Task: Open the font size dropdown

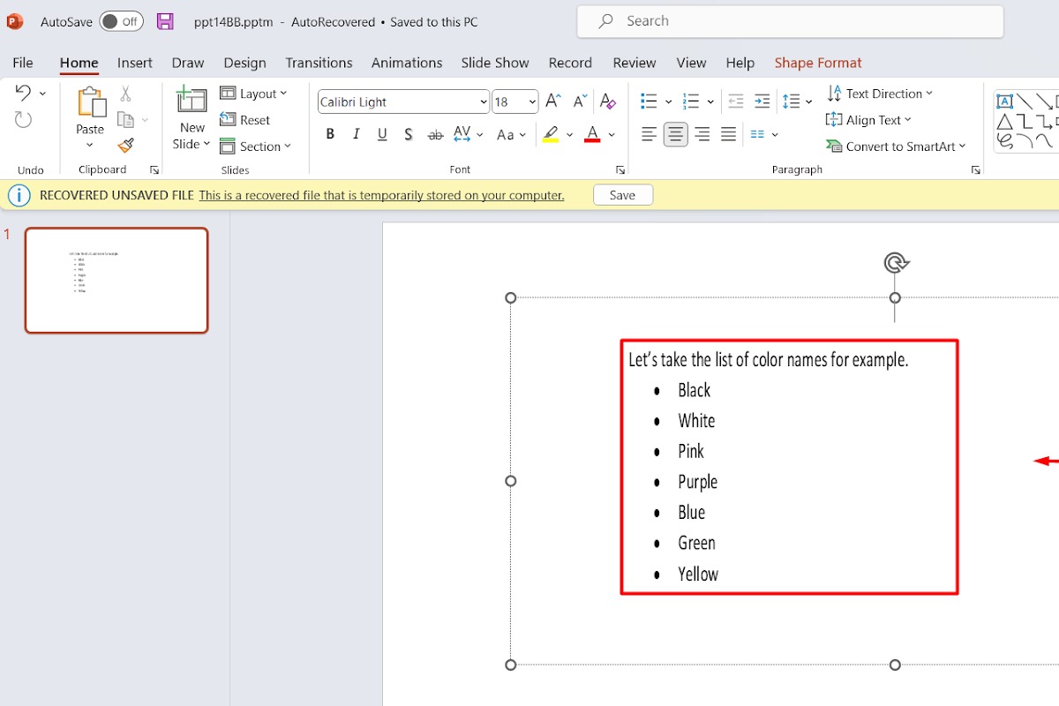Action: point(532,102)
